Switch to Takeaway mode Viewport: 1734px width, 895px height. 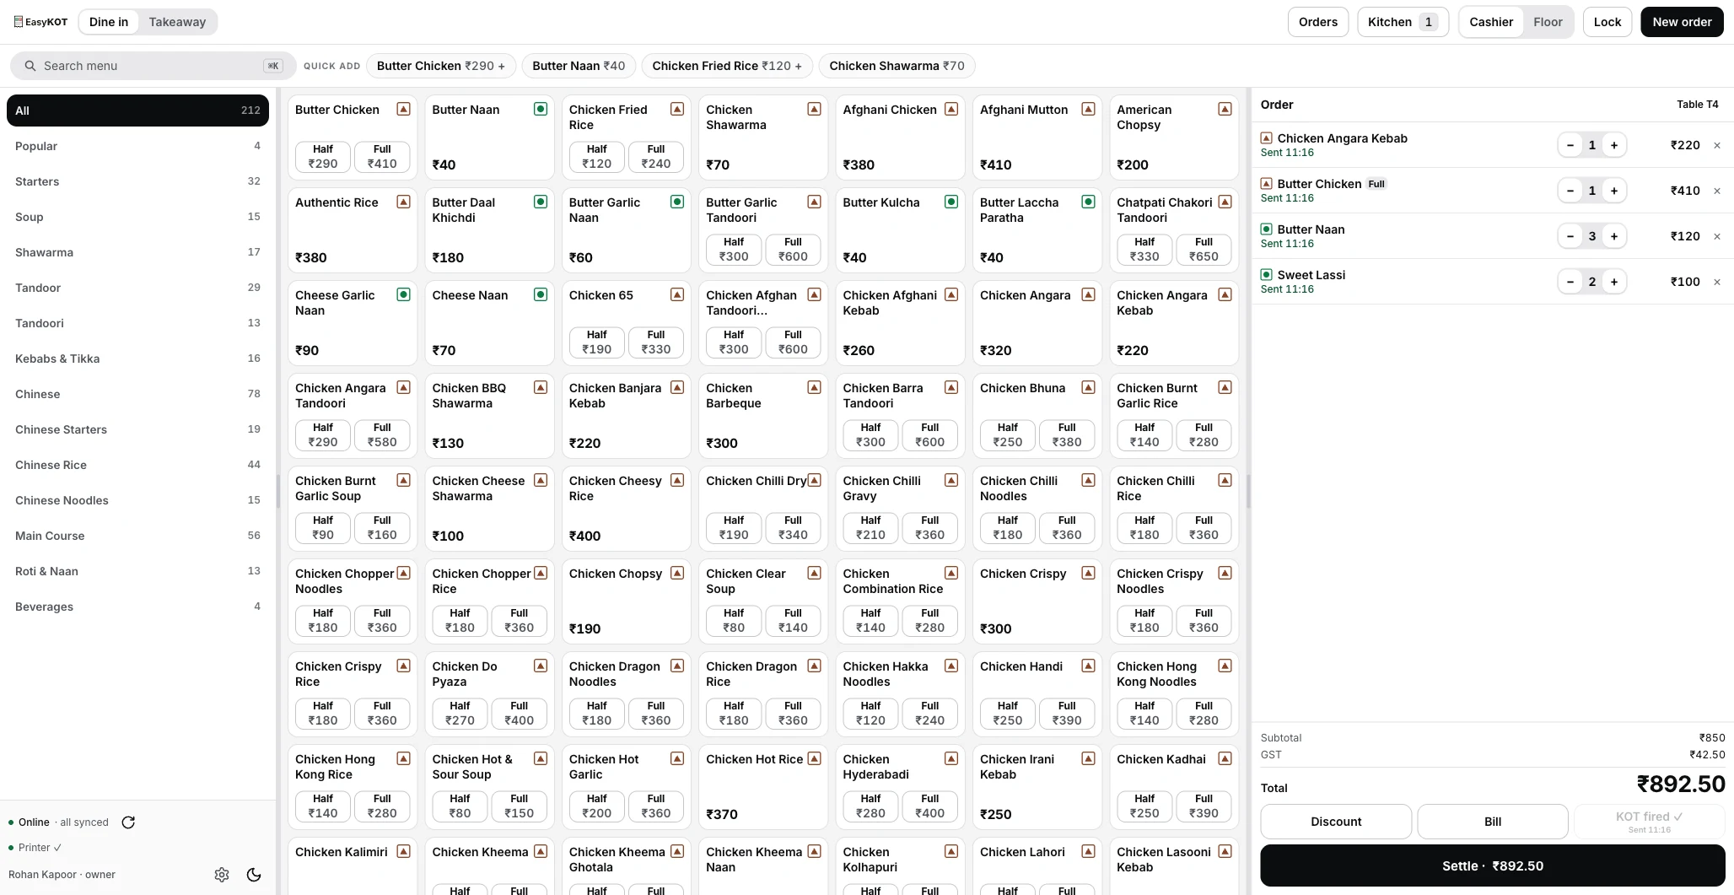(x=177, y=22)
